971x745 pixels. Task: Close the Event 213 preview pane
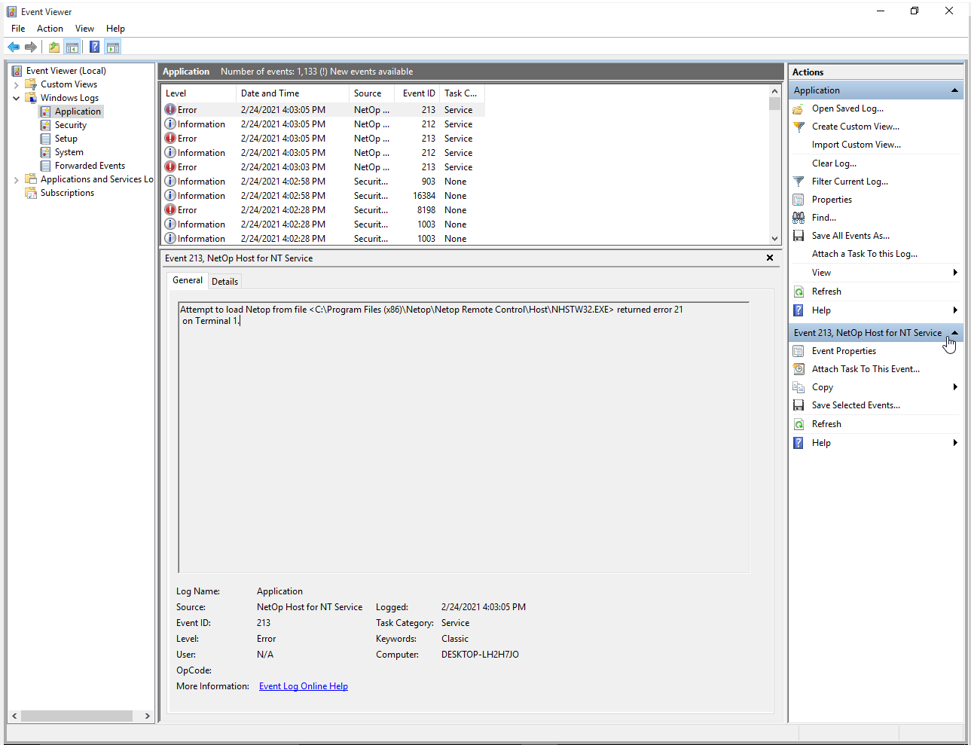tap(770, 258)
